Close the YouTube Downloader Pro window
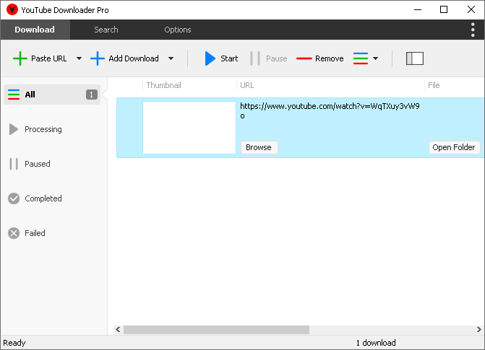The image size is (485, 350). (x=471, y=9)
